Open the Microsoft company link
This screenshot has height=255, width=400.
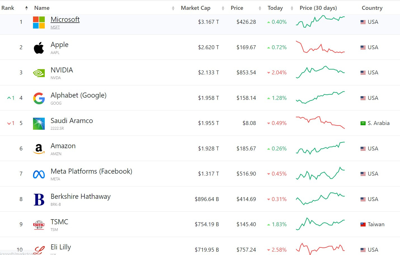pyautogui.click(x=65, y=19)
